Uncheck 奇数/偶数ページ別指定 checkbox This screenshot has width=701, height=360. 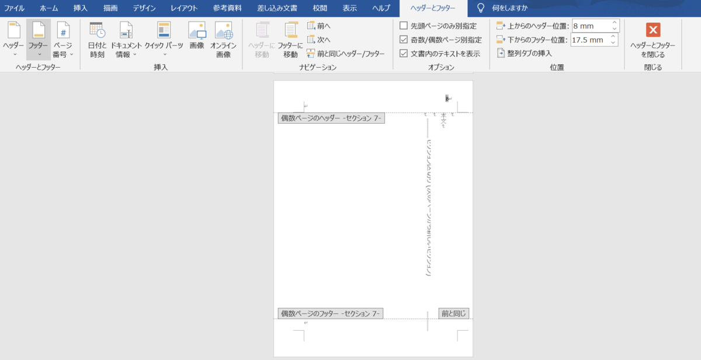pyautogui.click(x=404, y=40)
